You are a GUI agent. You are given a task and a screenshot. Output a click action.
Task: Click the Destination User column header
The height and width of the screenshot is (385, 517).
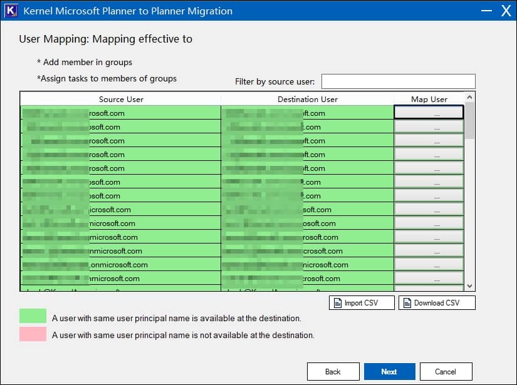click(x=307, y=99)
